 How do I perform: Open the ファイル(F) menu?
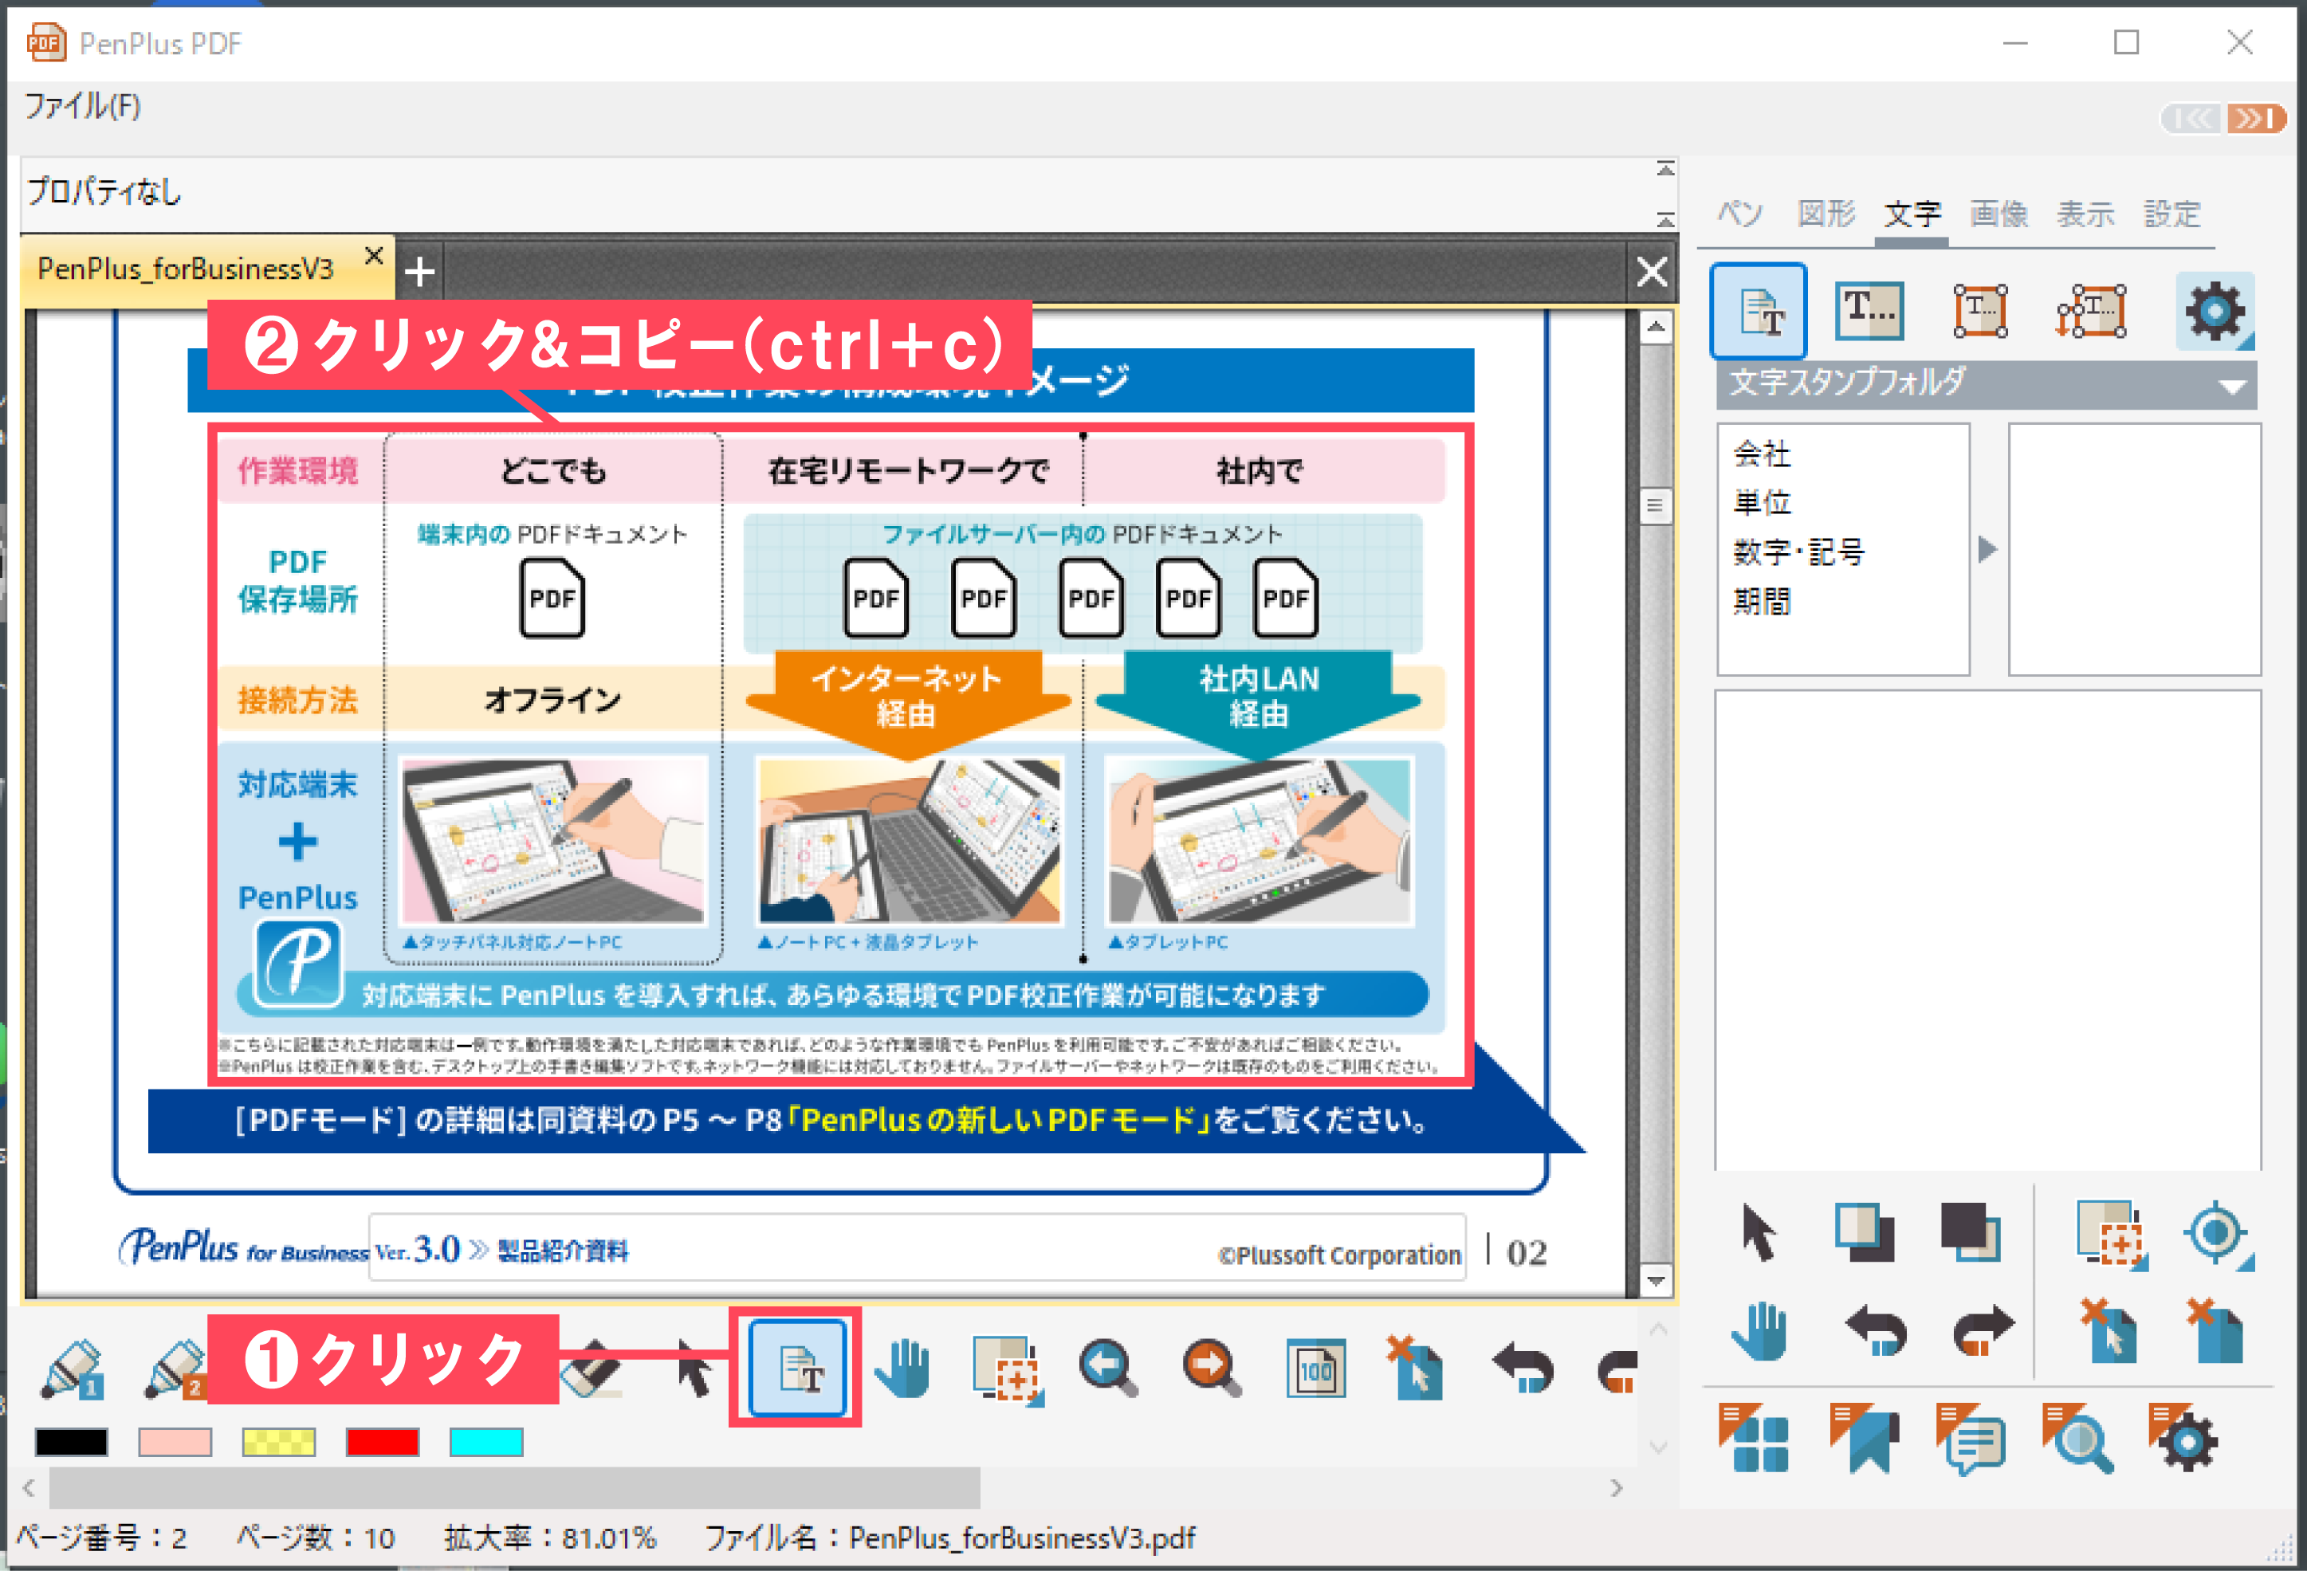pyautogui.click(x=82, y=105)
